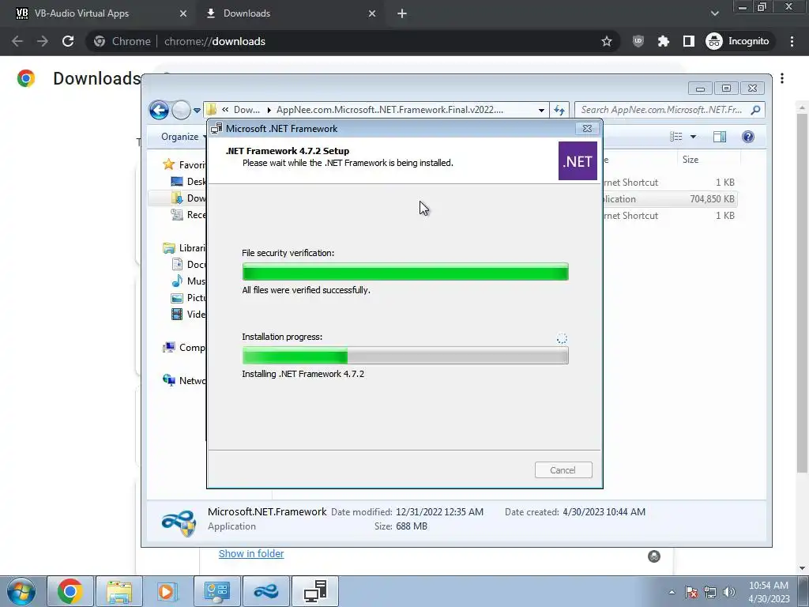This screenshot has height=607, width=809.
Task: Select Network in the navigation pane
Action: click(x=183, y=381)
